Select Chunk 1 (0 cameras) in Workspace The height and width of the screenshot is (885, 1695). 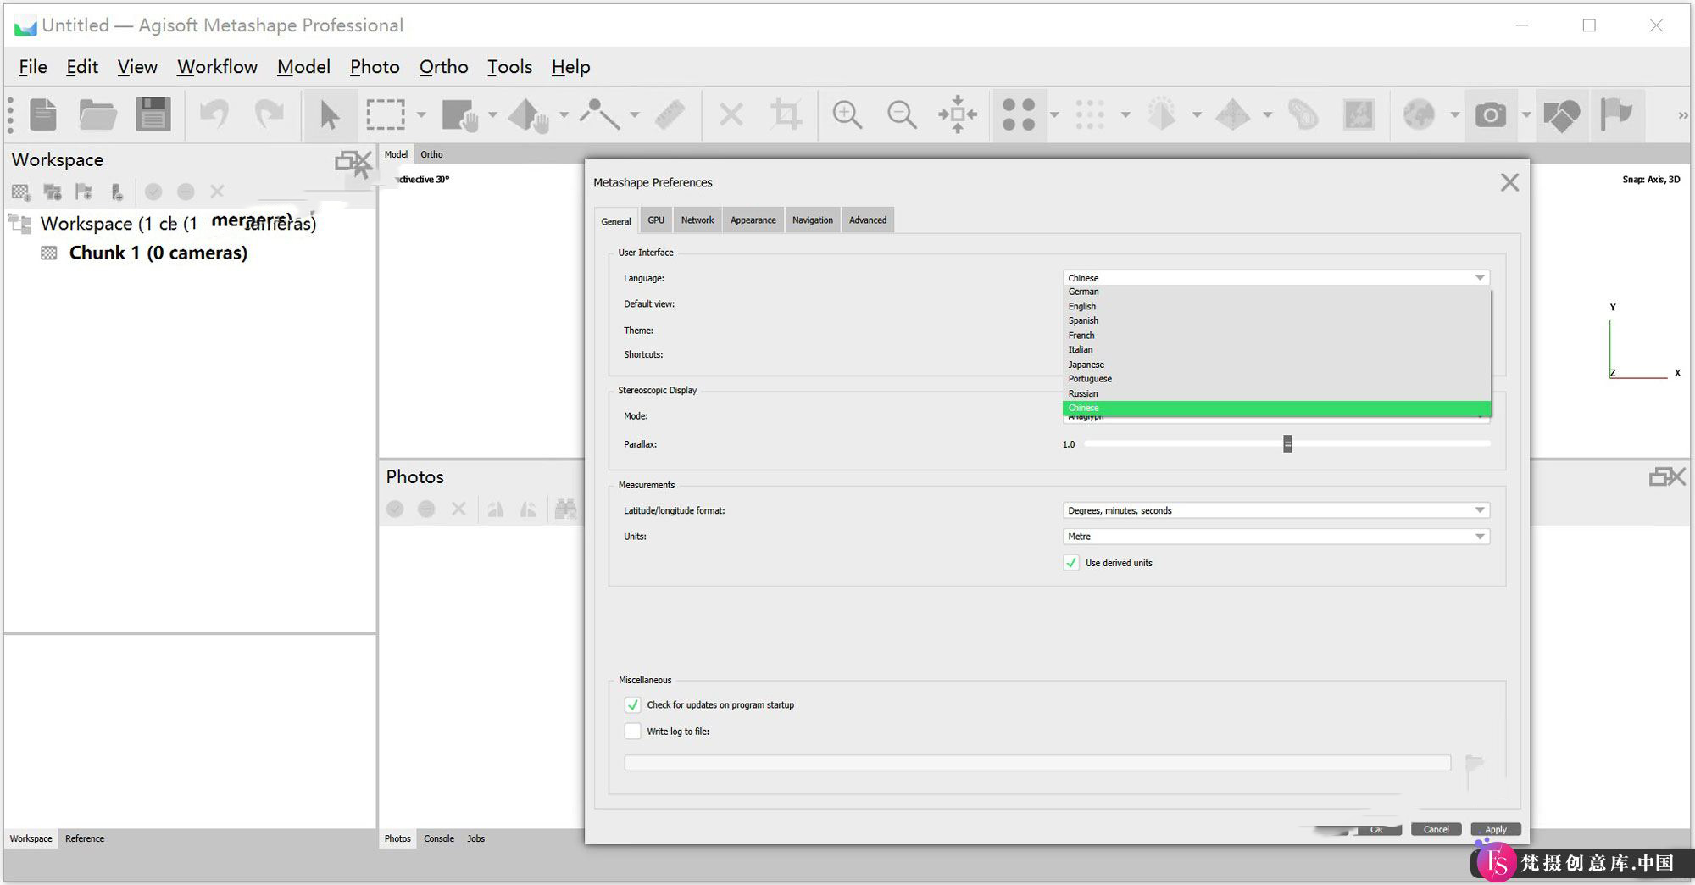[158, 253]
